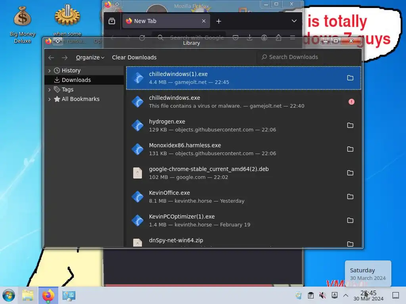The image size is (406, 304).
Task: Open clipboard tray icon
Action: tap(311, 295)
